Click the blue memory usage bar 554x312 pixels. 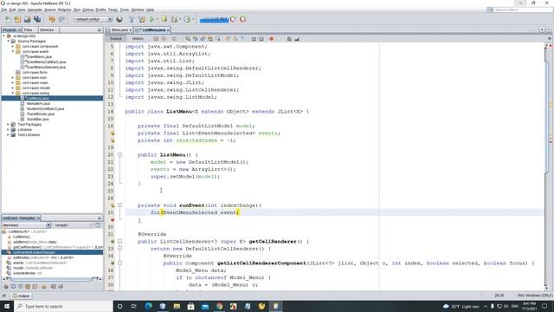click(x=214, y=19)
